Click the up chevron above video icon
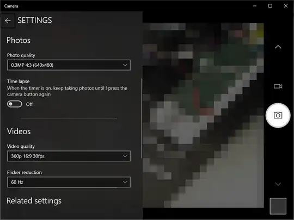This screenshot has height=220, width=294. coord(278,47)
